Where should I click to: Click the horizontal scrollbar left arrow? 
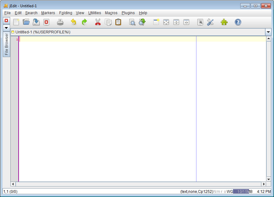point(13,184)
